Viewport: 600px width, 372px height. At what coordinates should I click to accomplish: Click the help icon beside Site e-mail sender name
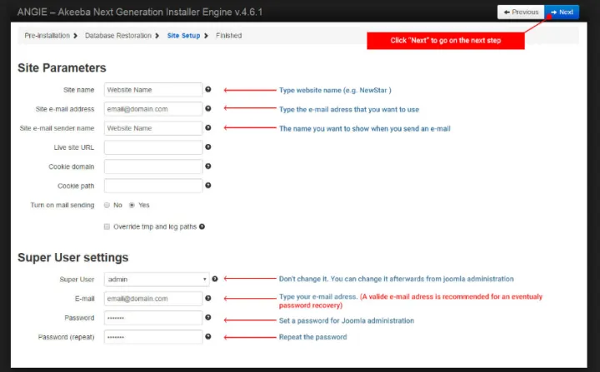coord(208,127)
